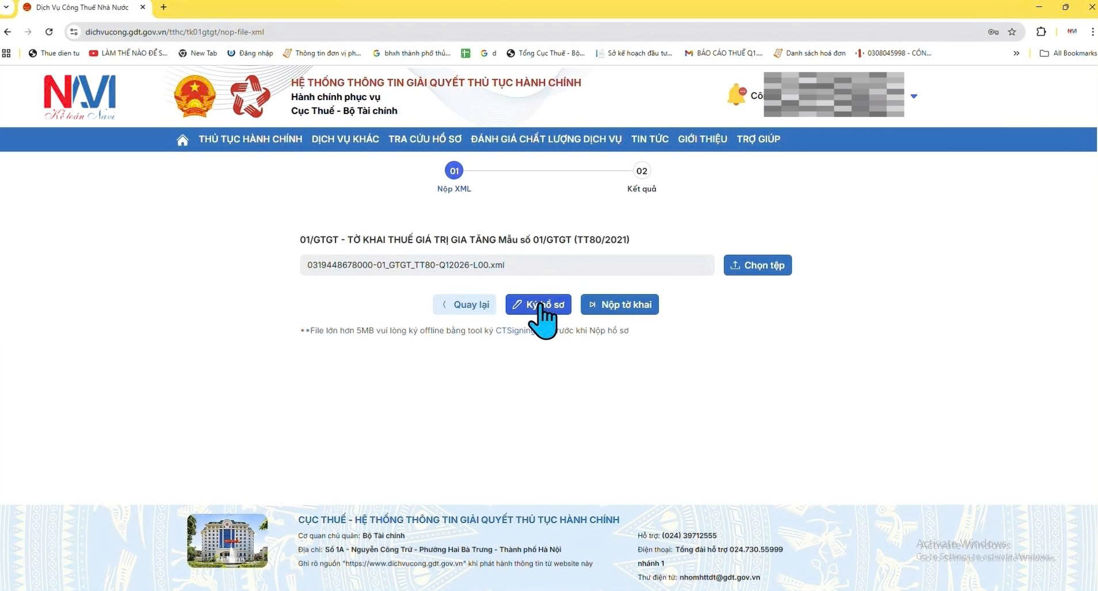
Task: Open the notification bell icon
Action: pos(736,95)
